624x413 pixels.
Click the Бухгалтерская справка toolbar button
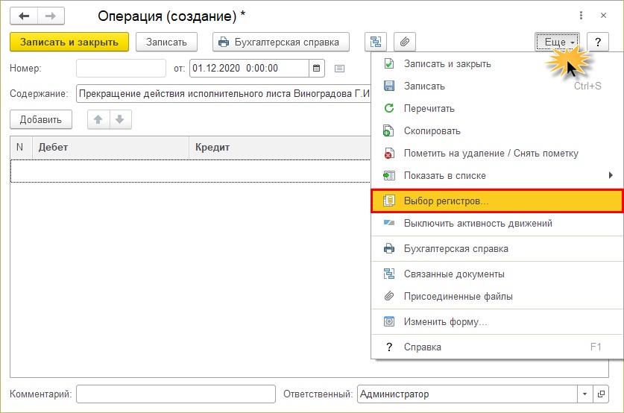280,42
